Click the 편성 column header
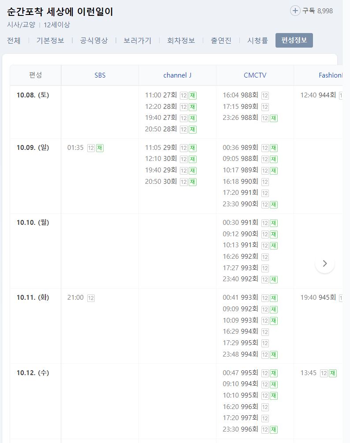The image size is (350, 443). pos(35,75)
